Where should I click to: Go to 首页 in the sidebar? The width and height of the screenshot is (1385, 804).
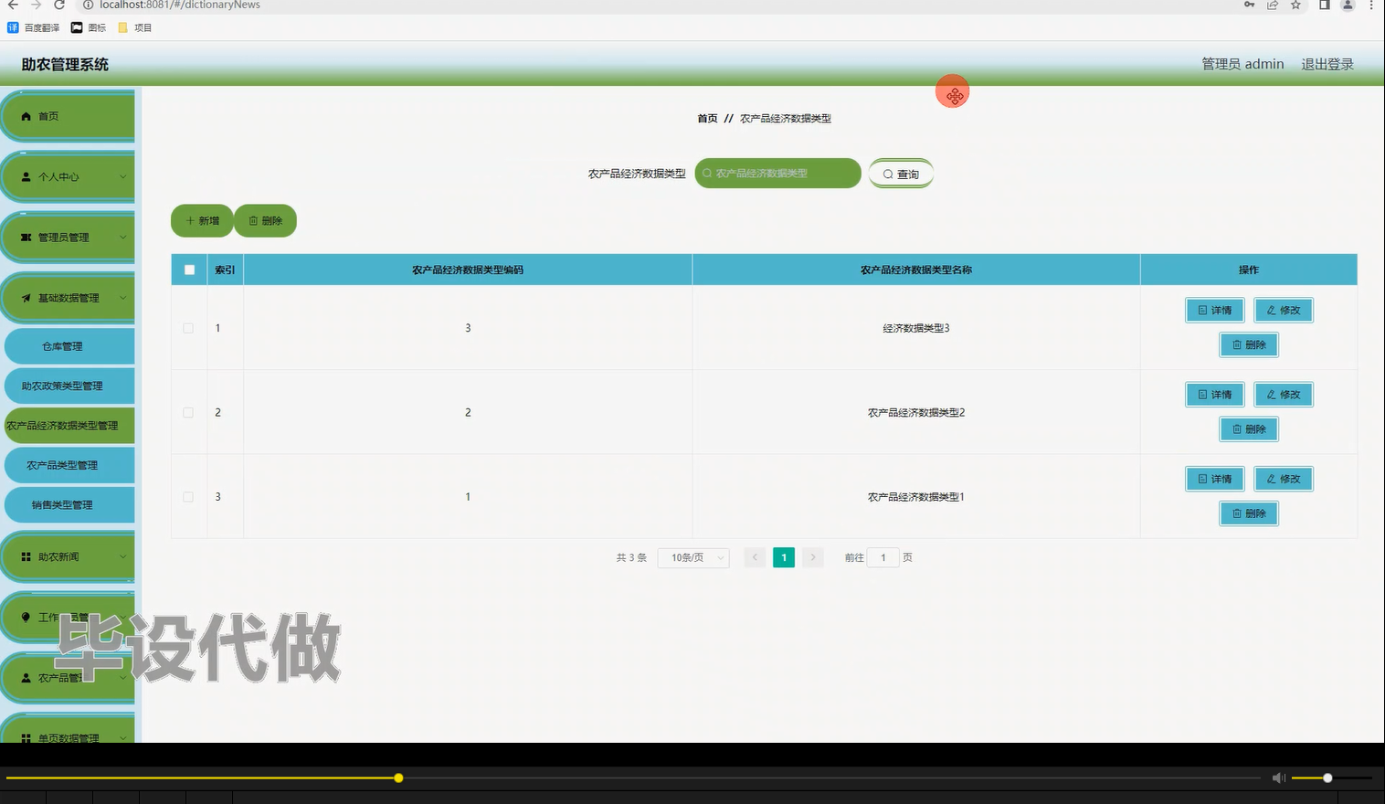pyautogui.click(x=68, y=116)
